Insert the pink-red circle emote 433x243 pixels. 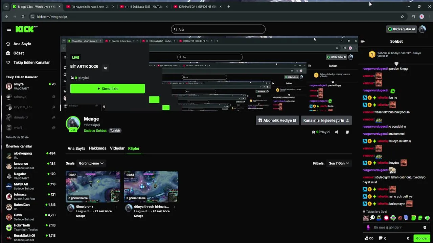386,218
